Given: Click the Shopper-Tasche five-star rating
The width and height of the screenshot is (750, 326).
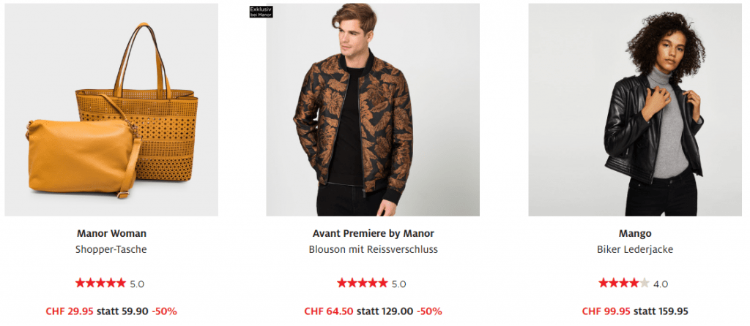Looking at the screenshot, I should tap(100, 283).
